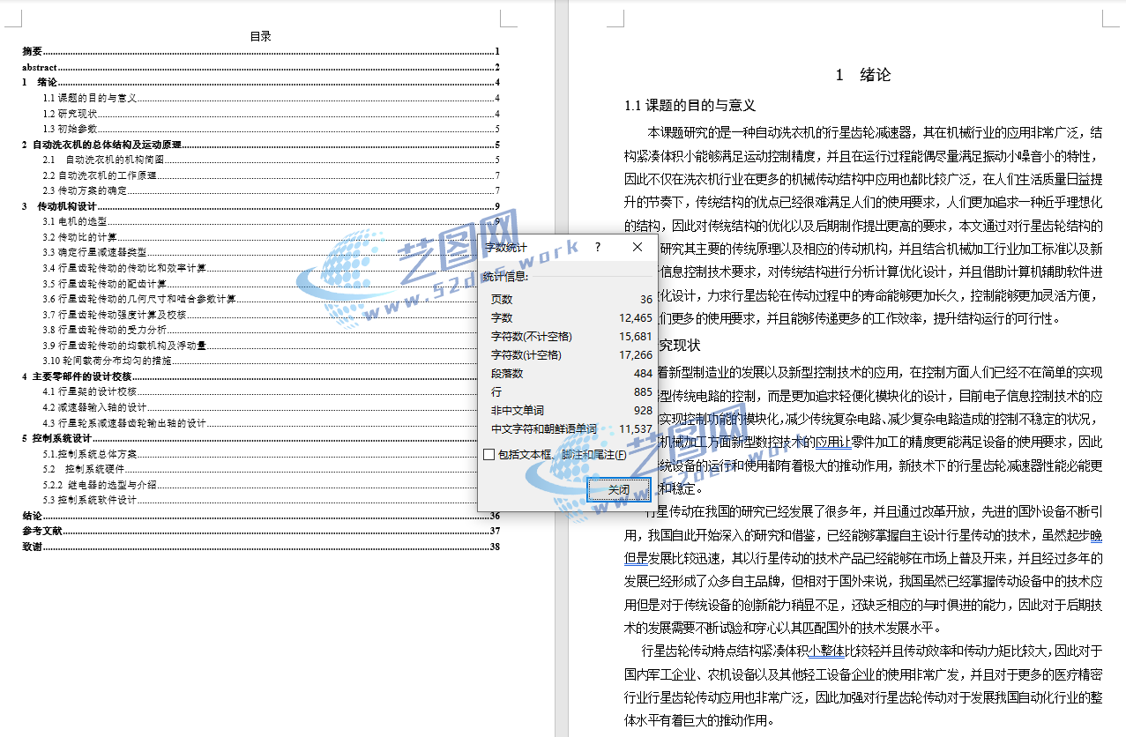
Task: Open contents entry 1.1 课题的目的与意义
Action: pyautogui.click(x=272, y=98)
